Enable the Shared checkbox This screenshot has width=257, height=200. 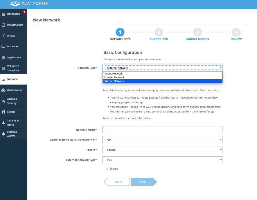tap(107, 169)
